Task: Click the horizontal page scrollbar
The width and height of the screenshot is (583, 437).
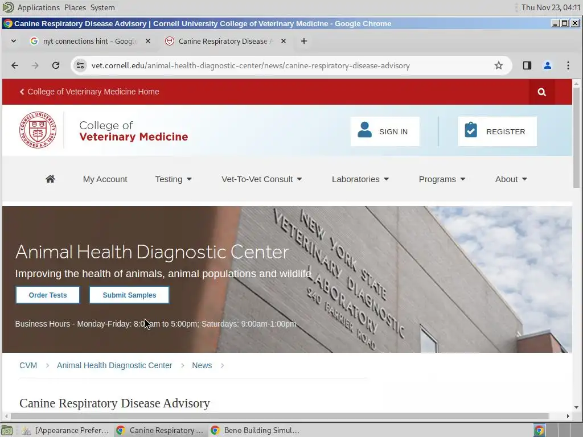Action: click(280, 416)
